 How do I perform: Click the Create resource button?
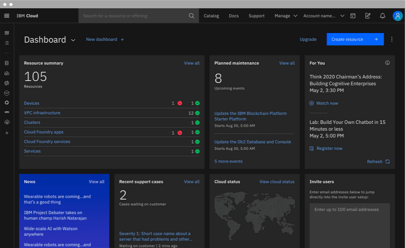(355, 39)
